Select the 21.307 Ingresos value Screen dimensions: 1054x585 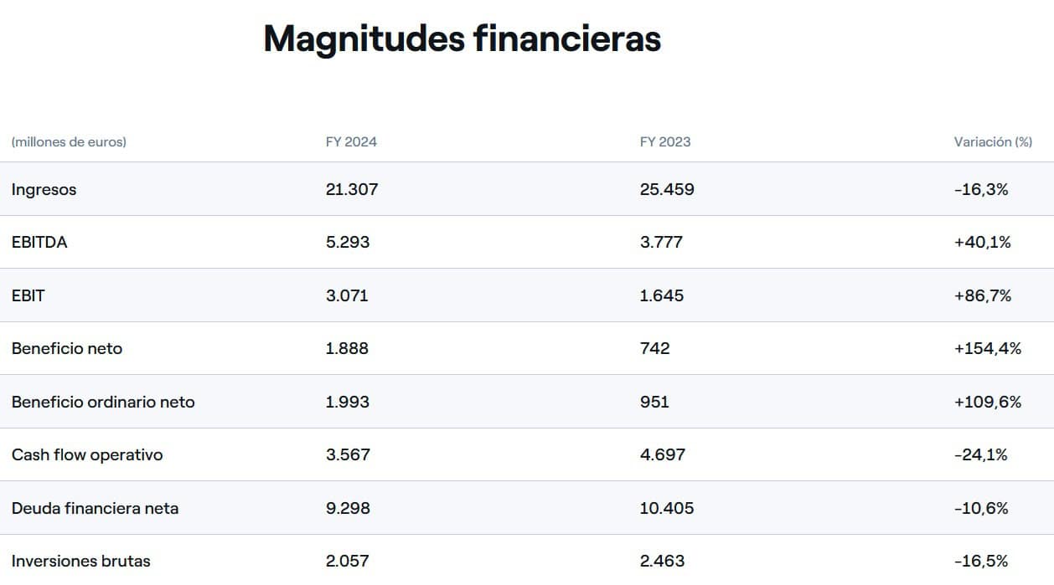pyautogui.click(x=352, y=190)
